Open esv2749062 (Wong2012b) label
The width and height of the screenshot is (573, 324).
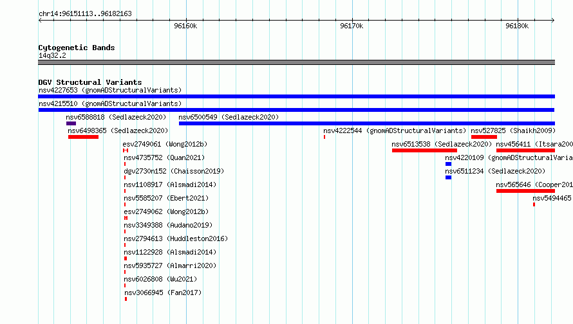pyautogui.click(x=166, y=212)
